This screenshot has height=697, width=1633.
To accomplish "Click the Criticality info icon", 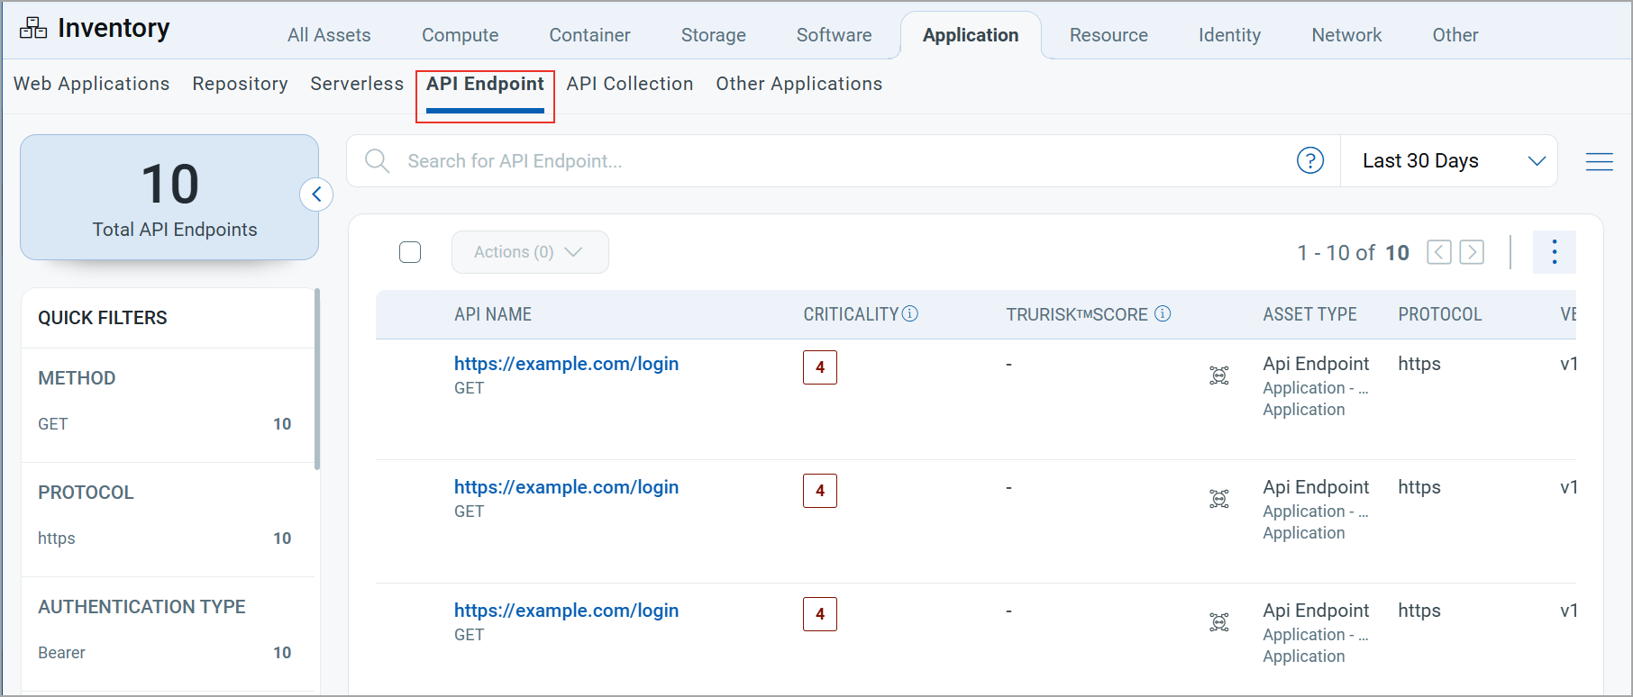I will click(910, 313).
